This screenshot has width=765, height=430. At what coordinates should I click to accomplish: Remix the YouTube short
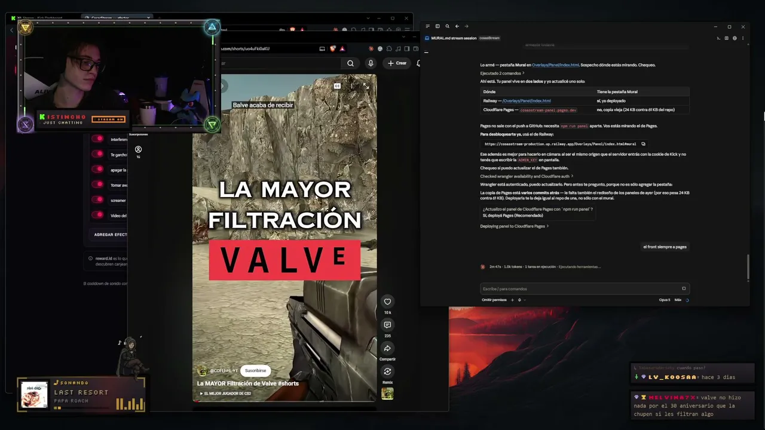point(387,371)
